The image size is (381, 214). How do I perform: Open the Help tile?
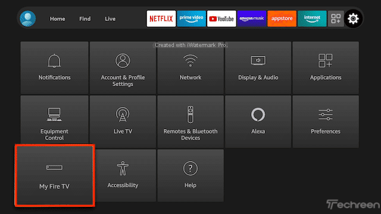190,175
